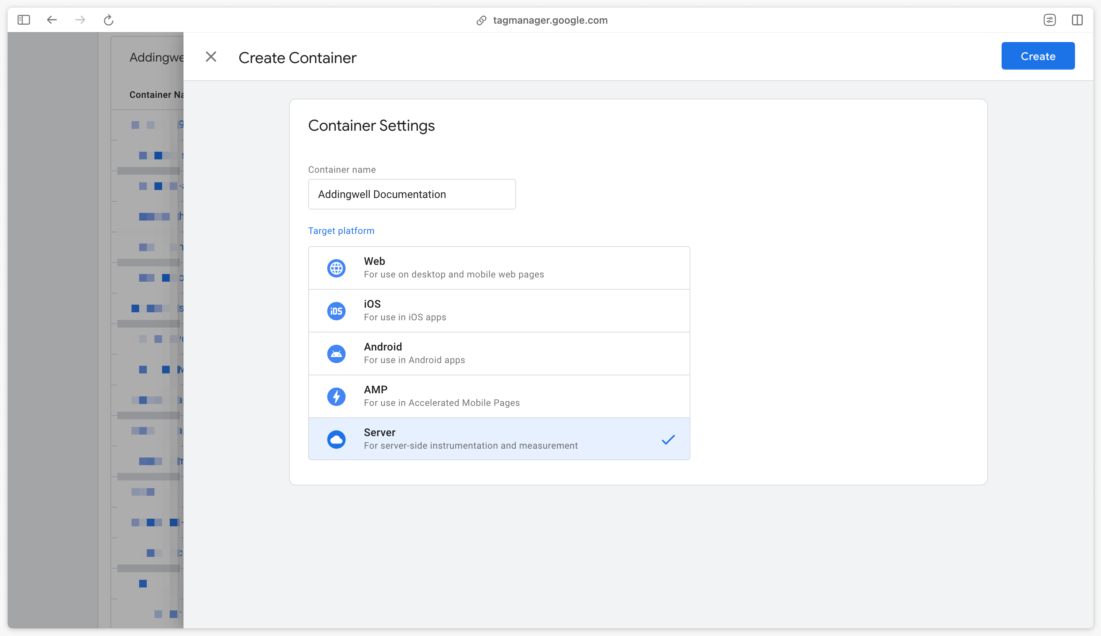Select the Android target platform icon

[336, 353]
